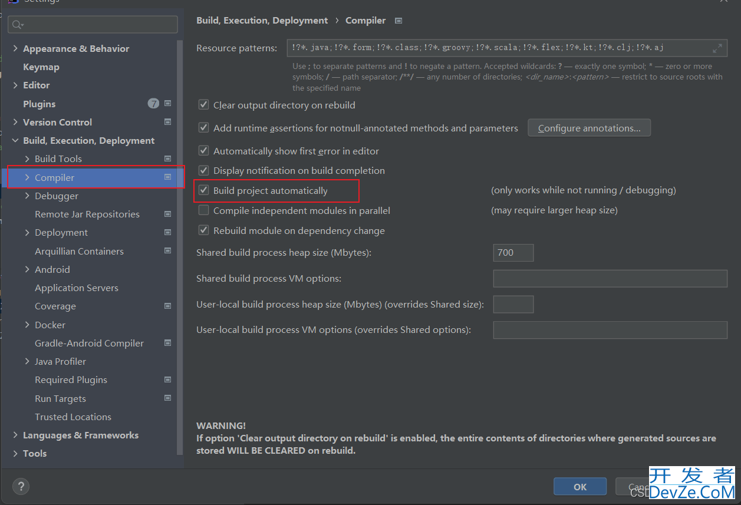Enable Compile independent modules in parallel
Screen dimensions: 741x505
tap(203, 210)
